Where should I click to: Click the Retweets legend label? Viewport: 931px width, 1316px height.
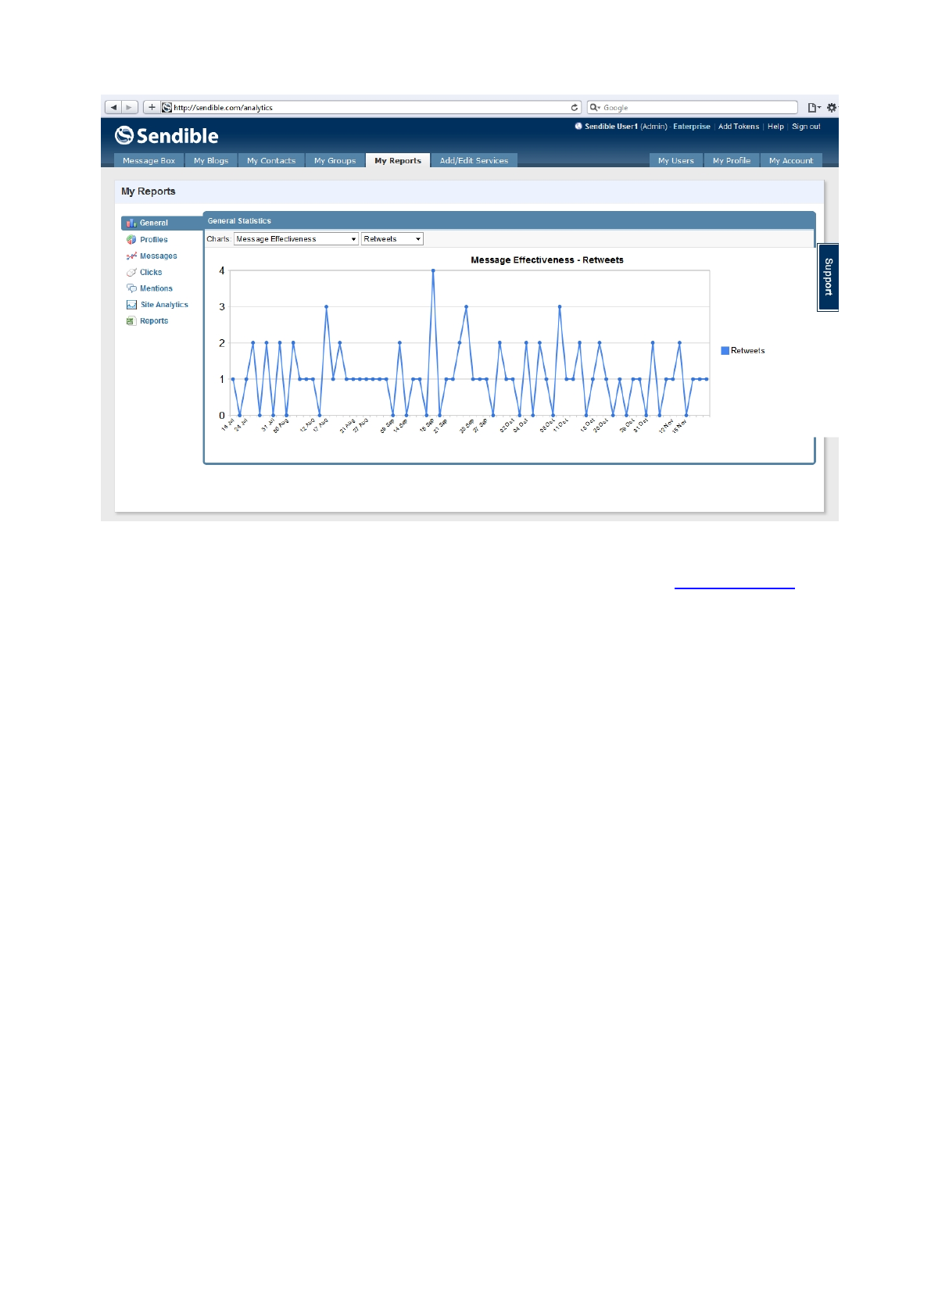point(748,351)
